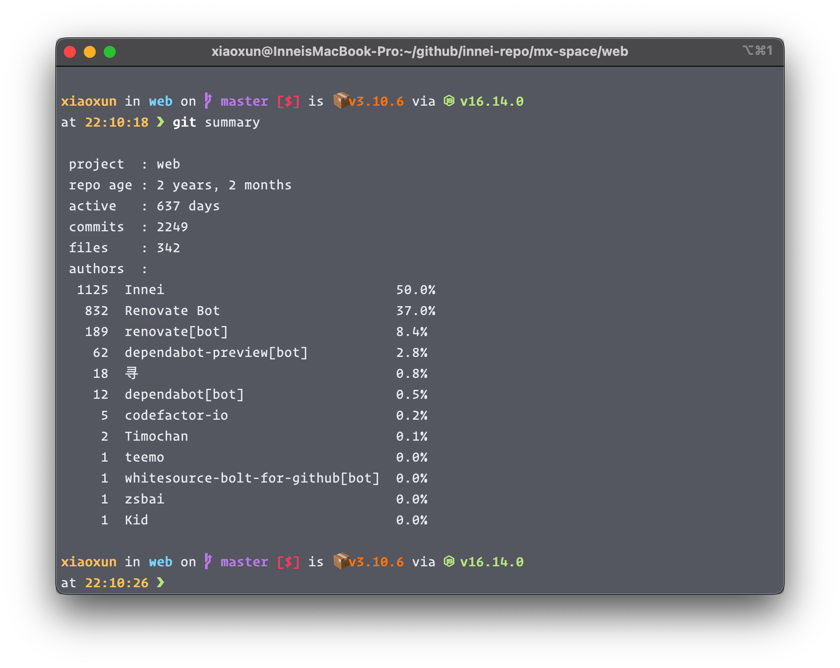840x668 pixels.
Task: Click the 'whitesource-bolt-for-github[bot]' author entry
Action: click(252, 478)
